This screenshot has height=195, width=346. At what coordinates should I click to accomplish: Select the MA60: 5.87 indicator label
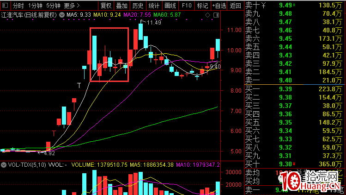167,15
